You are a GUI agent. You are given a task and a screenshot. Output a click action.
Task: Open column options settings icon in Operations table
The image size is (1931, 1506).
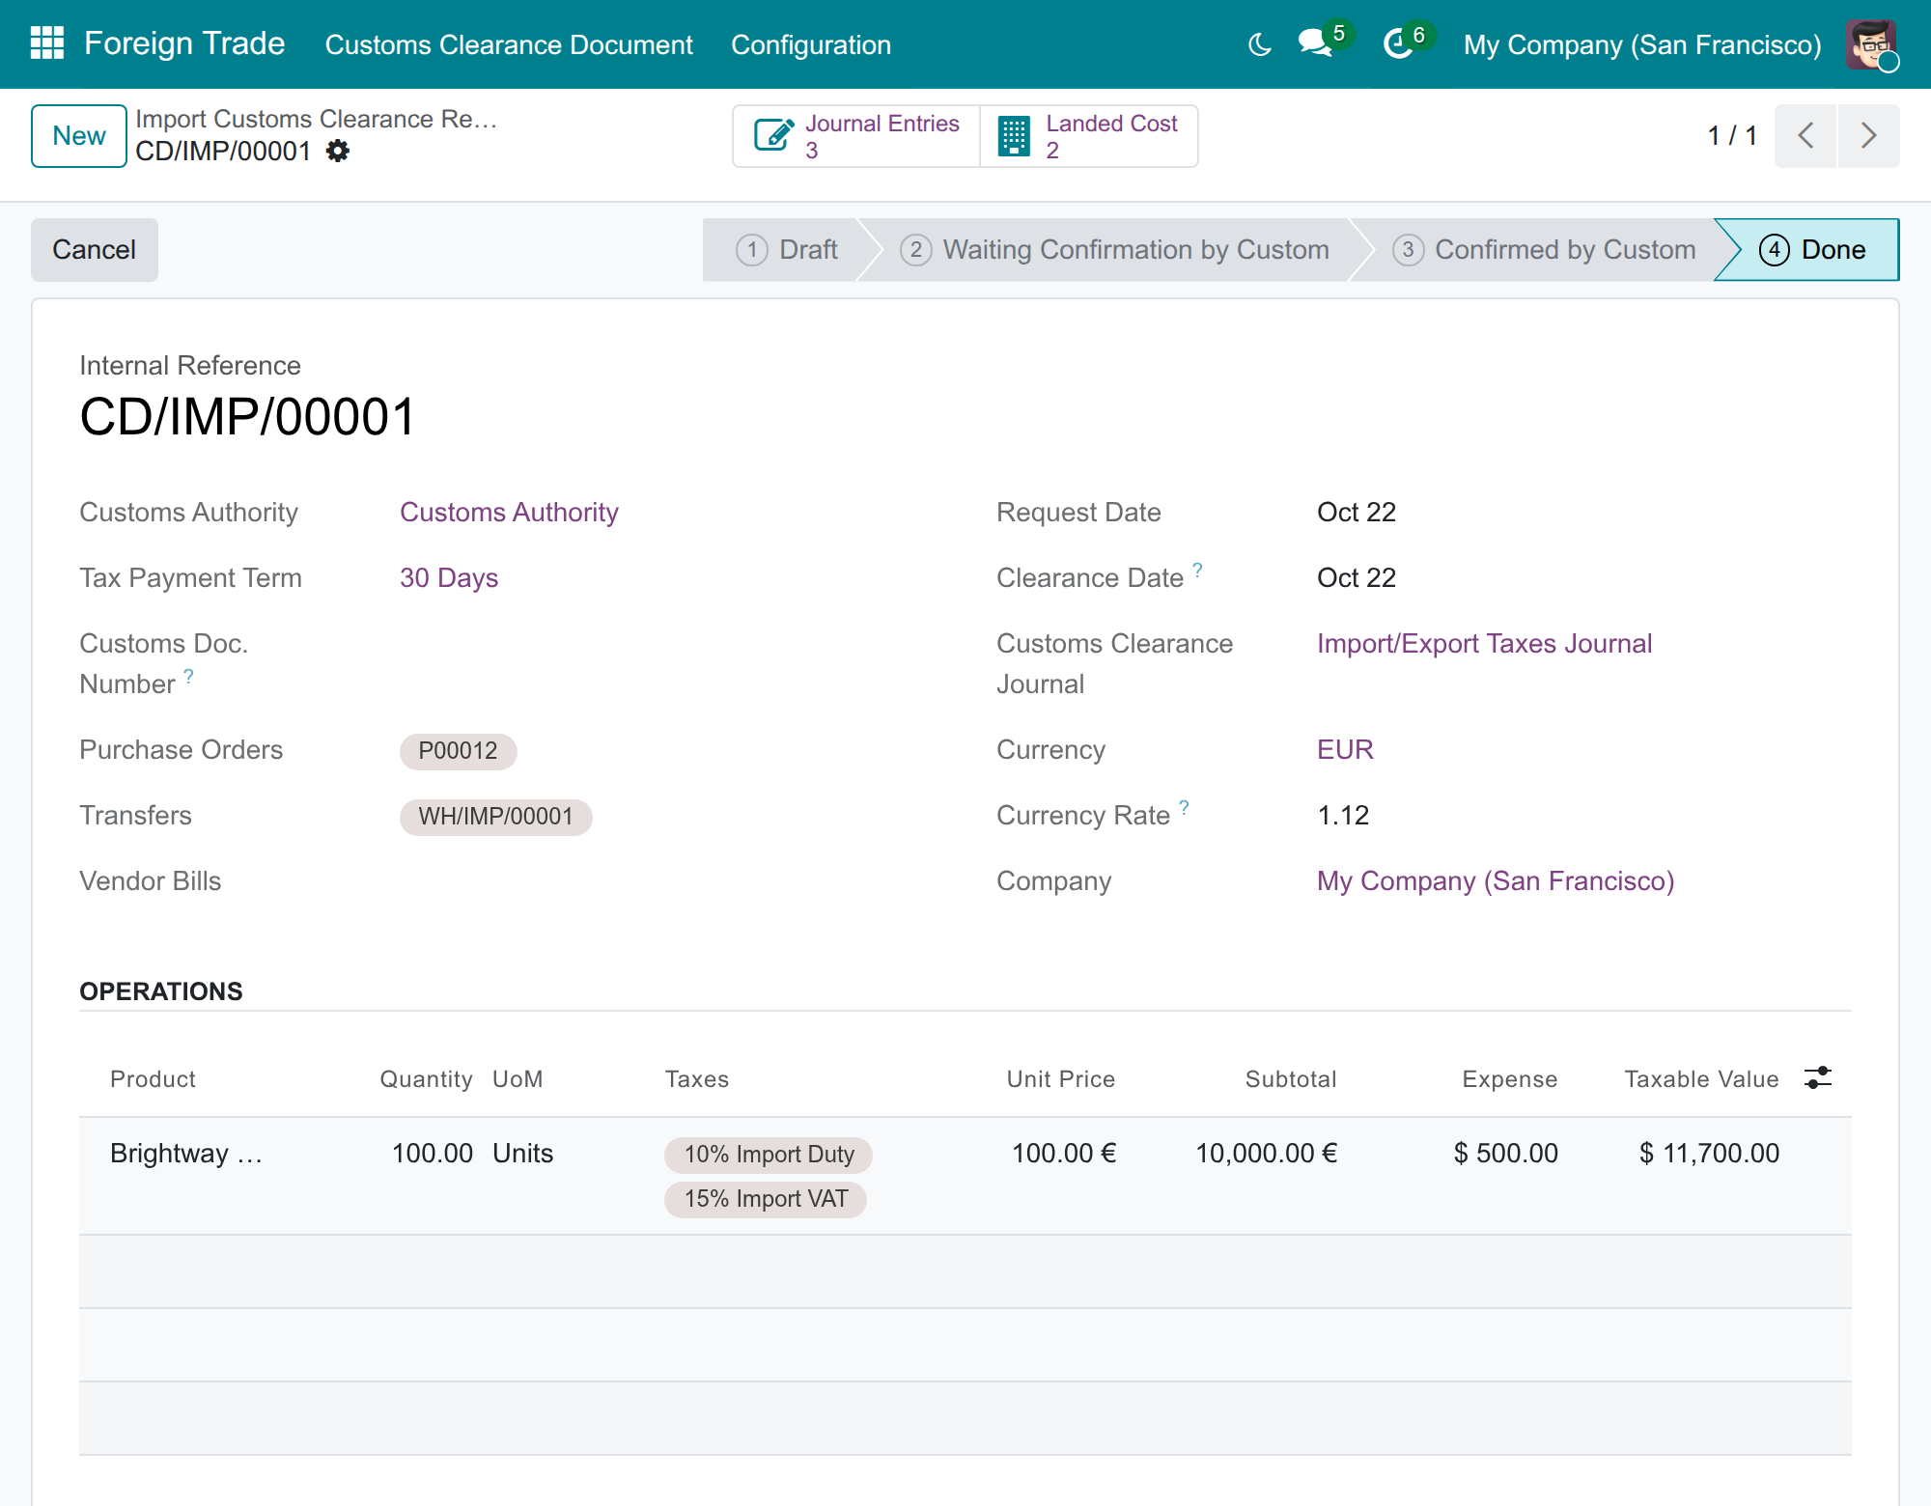point(1818,1078)
